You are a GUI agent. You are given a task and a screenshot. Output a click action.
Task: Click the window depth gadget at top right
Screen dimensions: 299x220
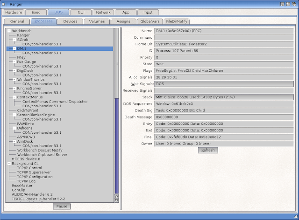tap(294, 4)
